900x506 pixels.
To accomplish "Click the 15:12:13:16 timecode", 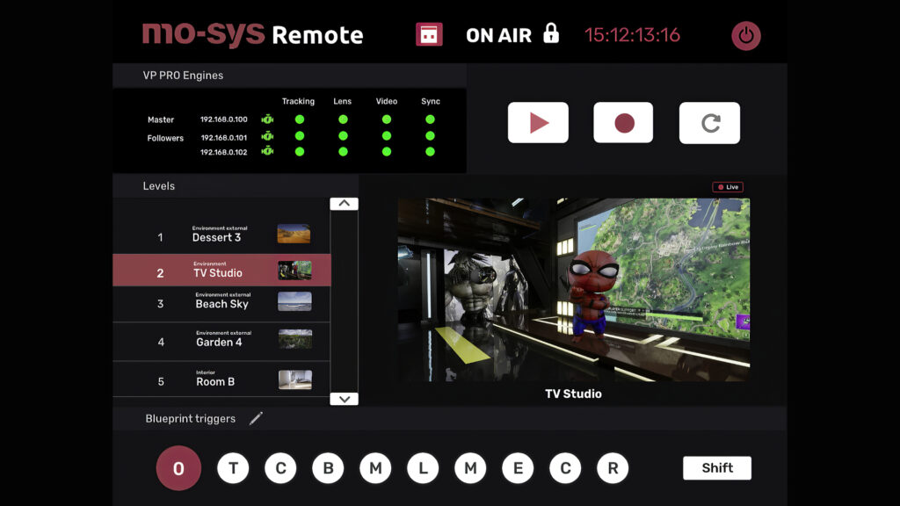I will pos(632,35).
